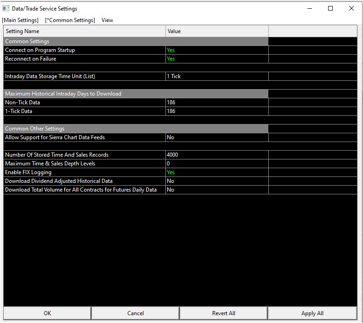Edit Number Of Stored Time And Sales Records value
The image size is (363, 323).
pos(217,155)
